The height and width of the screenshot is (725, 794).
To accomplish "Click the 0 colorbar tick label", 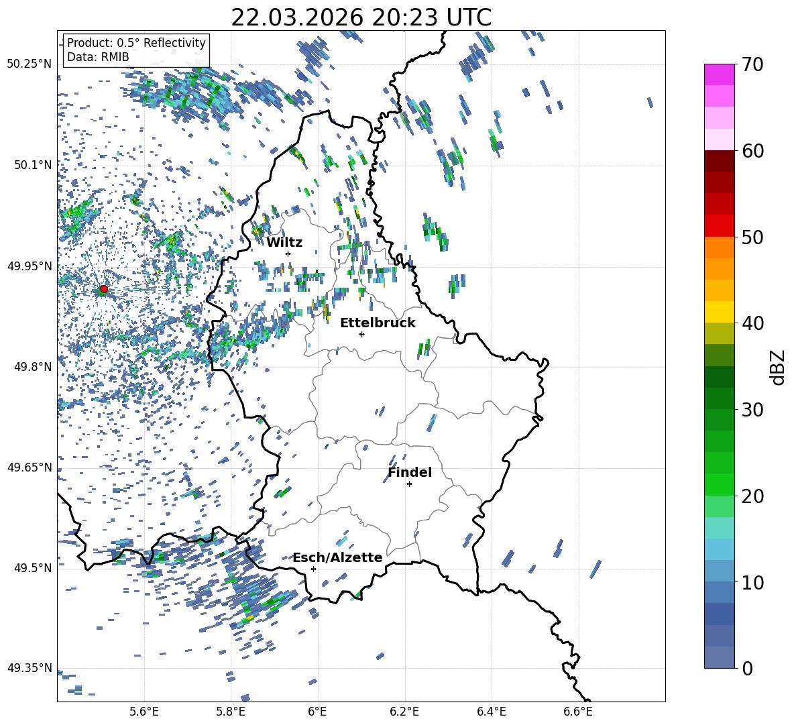I will point(746,668).
